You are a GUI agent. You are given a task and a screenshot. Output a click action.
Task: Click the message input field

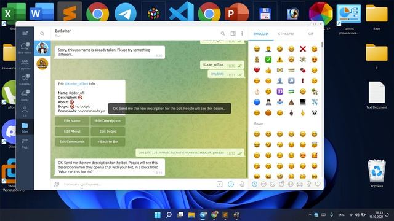click(x=138, y=184)
